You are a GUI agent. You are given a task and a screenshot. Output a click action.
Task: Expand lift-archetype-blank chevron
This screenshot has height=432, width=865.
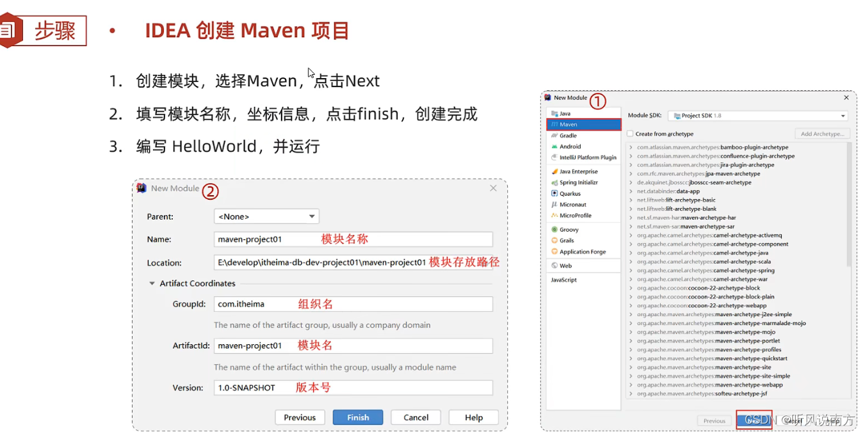pos(631,209)
